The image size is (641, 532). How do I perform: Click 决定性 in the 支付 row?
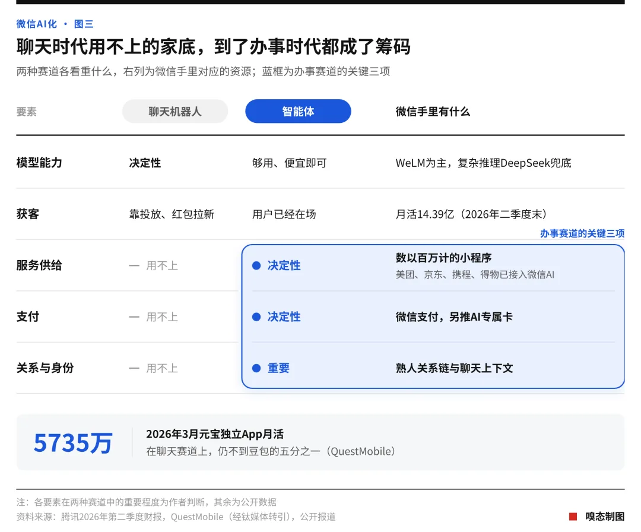pos(284,317)
